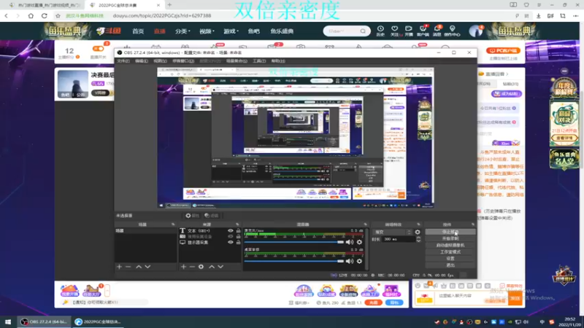Click the transition duration 300 ms field

pyautogui.click(x=398, y=239)
